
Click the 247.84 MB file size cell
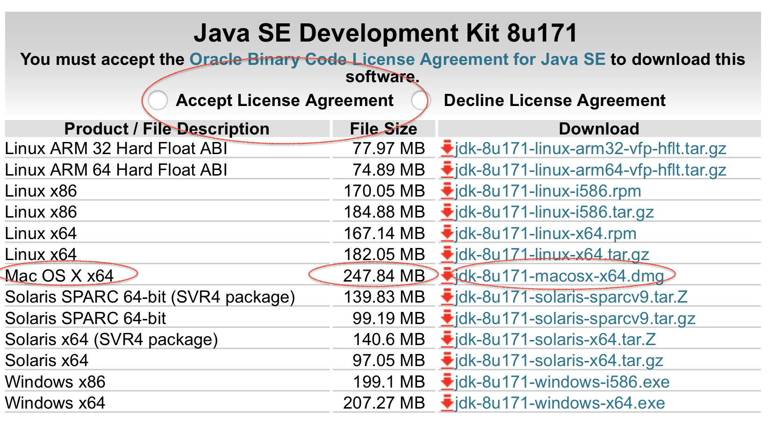(x=384, y=276)
